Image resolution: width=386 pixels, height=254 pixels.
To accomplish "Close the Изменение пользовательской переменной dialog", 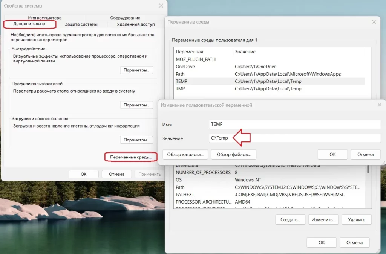I will (x=378, y=105).
